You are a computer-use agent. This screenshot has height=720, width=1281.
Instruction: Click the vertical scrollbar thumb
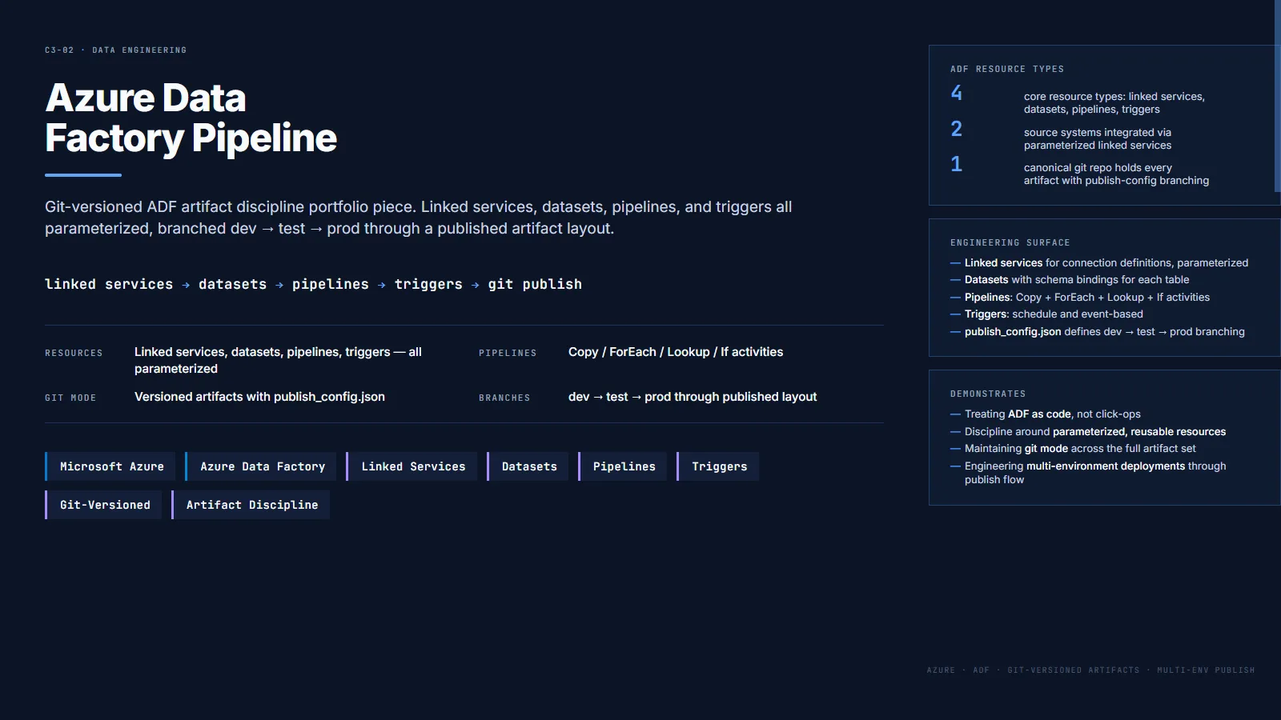1277,96
